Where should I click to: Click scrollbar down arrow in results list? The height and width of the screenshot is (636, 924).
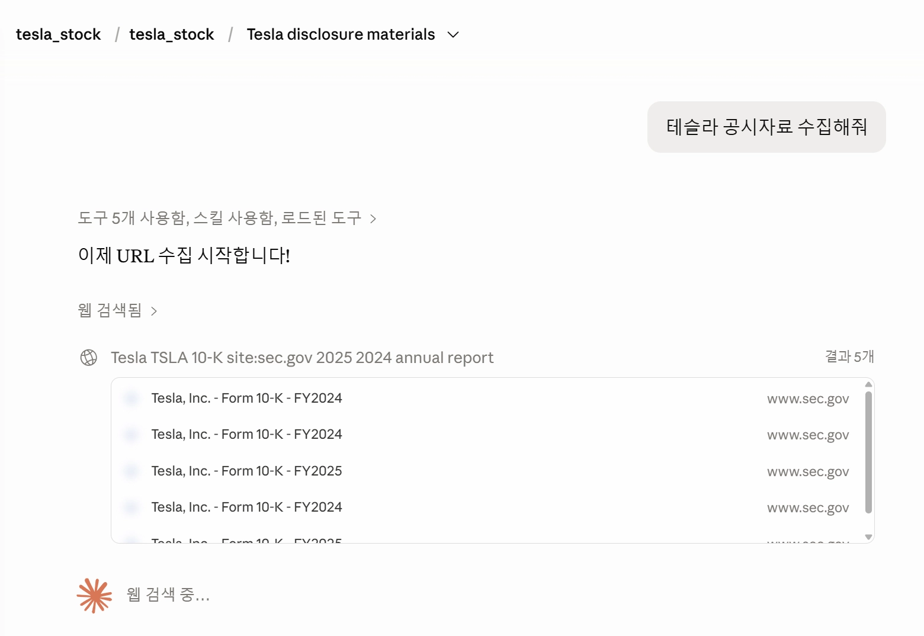(x=868, y=537)
